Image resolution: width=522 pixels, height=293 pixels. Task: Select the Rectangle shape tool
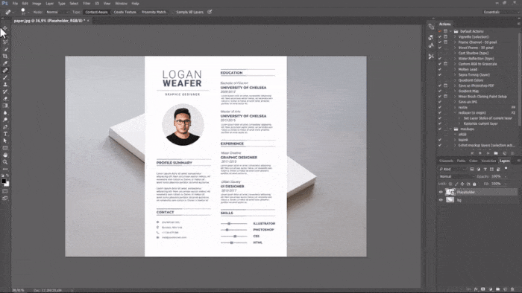5,148
